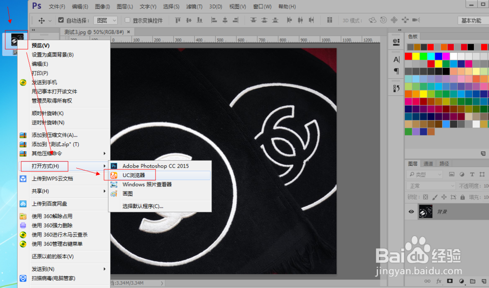Select the Move tool icon in options bar
The height and width of the screenshot is (288, 489).
(x=42, y=21)
